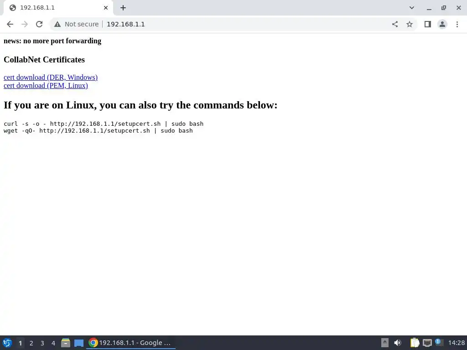
Task: Close the 192.168.1.1 tab
Action: click(106, 8)
